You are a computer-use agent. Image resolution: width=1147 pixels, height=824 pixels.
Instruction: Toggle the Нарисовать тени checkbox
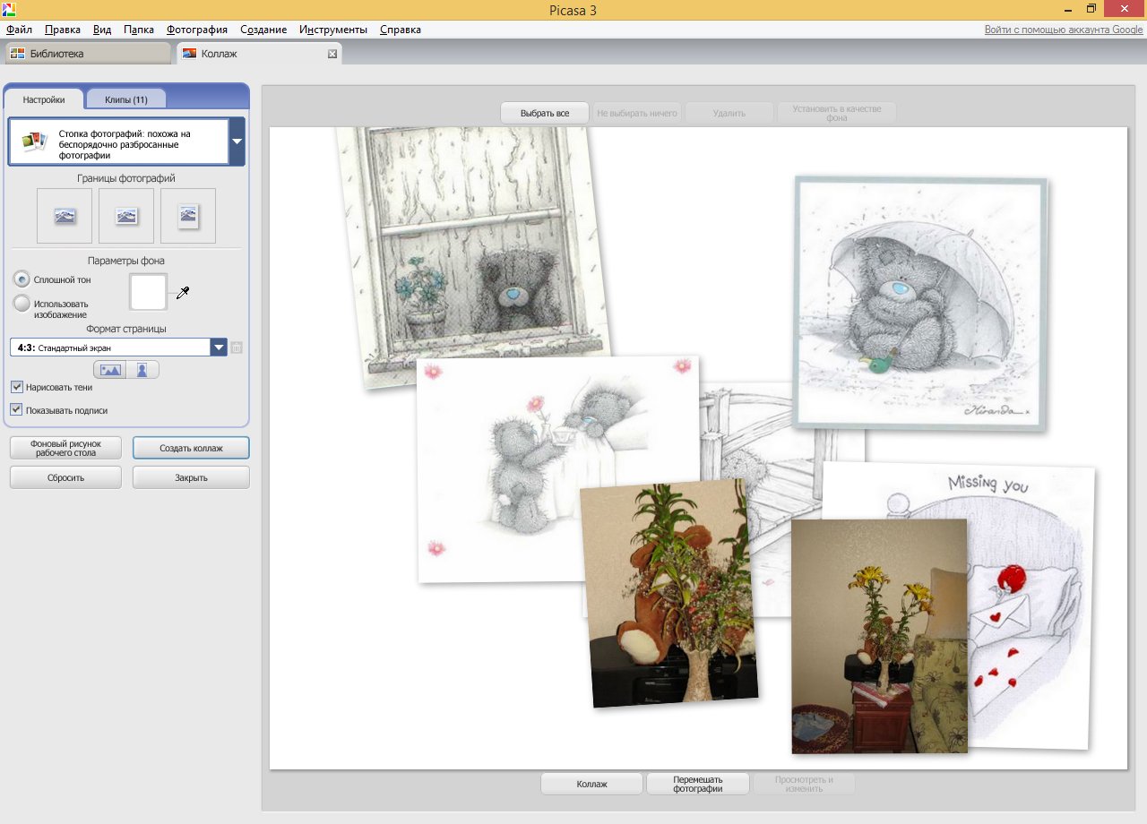17,387
